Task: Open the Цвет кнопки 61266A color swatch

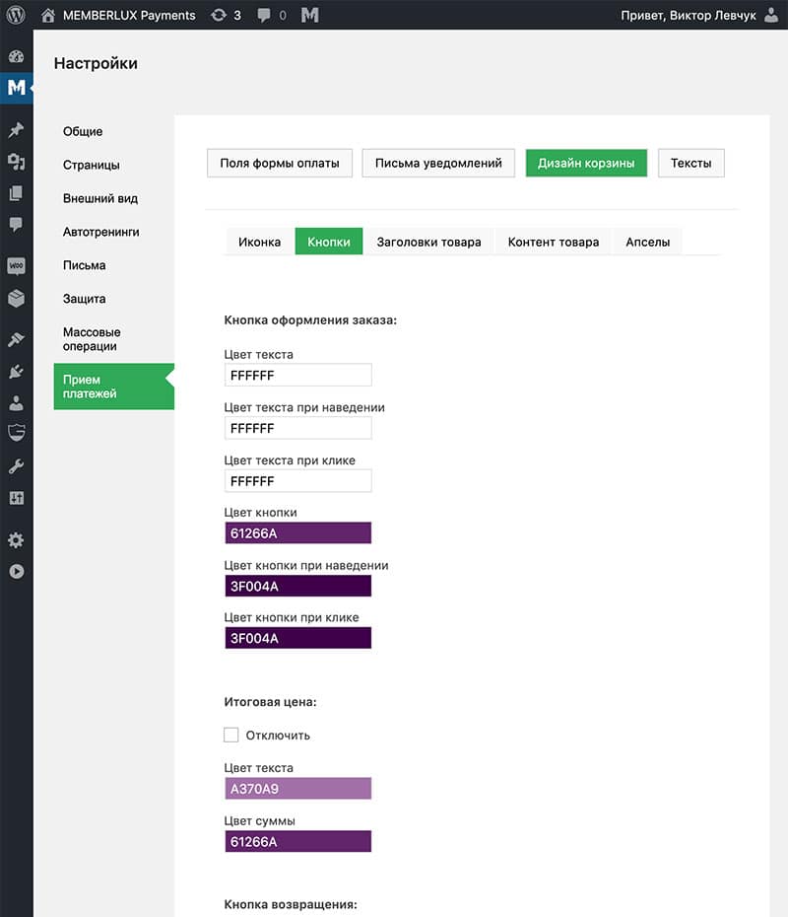Action: tap(297, 533)
